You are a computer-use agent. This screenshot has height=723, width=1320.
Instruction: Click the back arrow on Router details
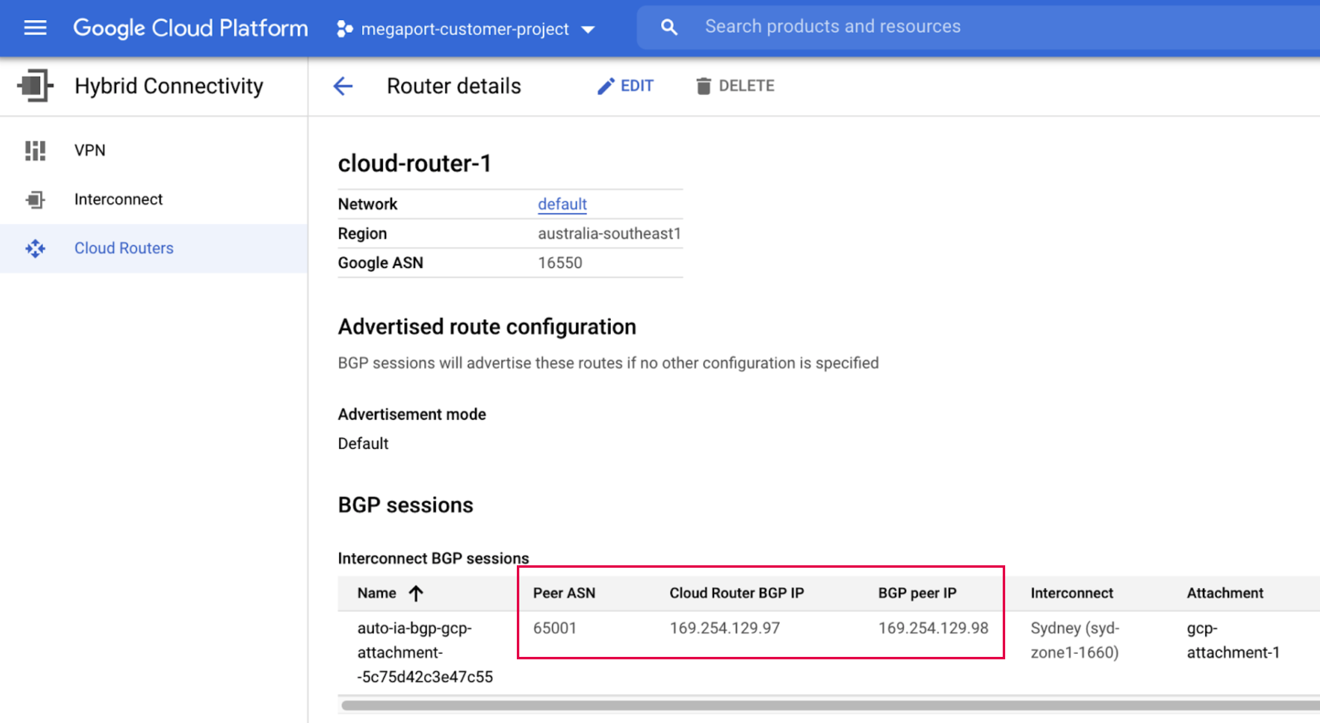pos(343,86)
